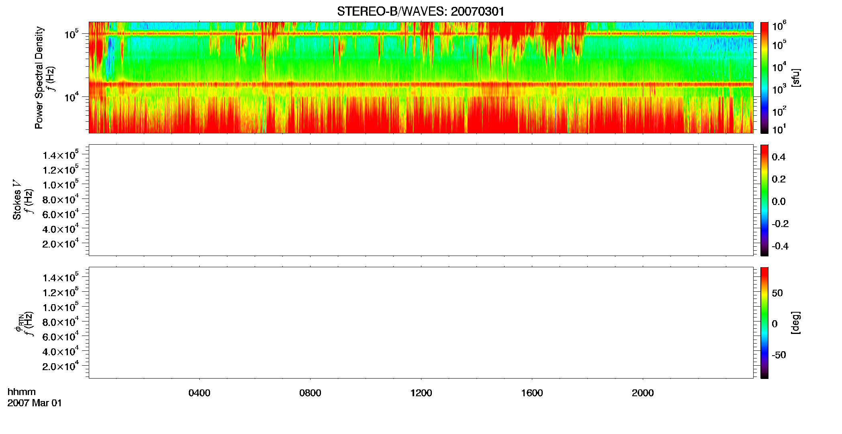Screen dimensions: 842x434
Task: Click the empty Stokes V plot panel
Action: (421, 200)
